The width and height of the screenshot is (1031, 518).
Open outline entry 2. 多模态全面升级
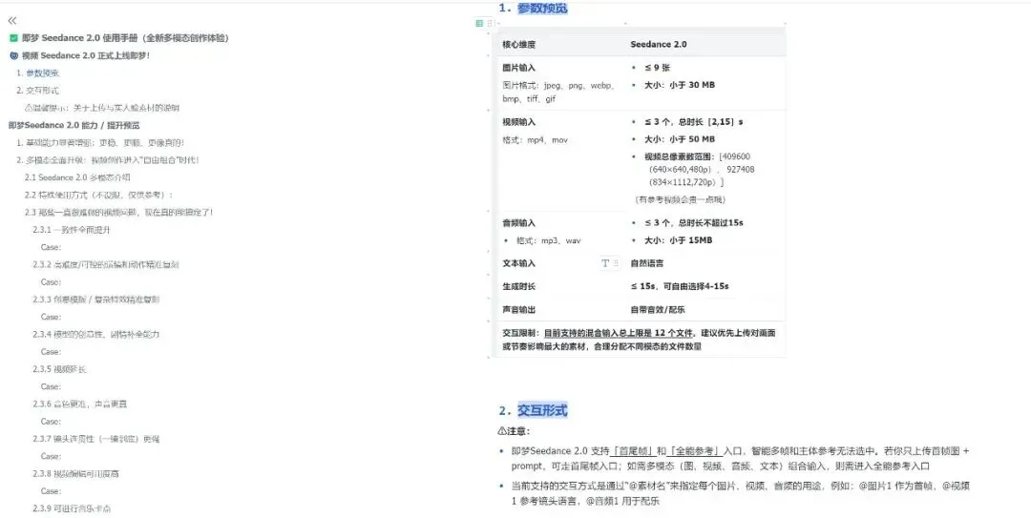108,159
